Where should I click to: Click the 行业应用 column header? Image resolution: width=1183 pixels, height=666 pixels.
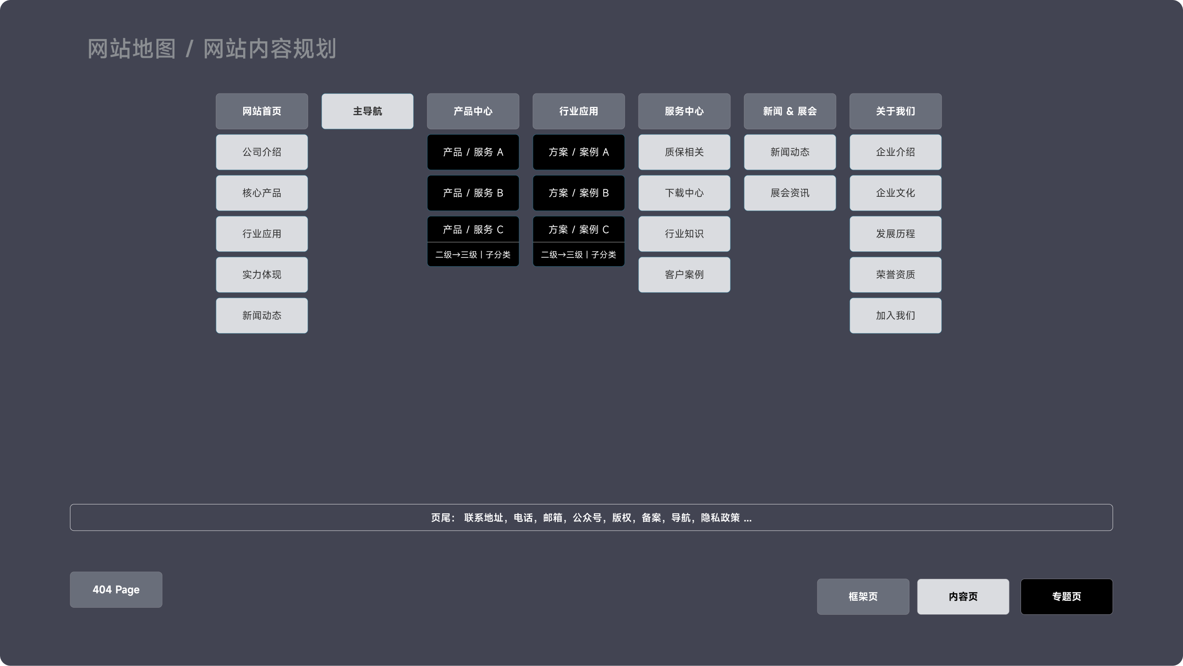578,111
